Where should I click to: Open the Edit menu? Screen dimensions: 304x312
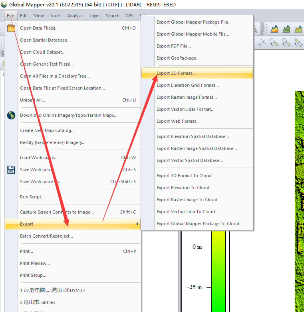tap(24, 16)
